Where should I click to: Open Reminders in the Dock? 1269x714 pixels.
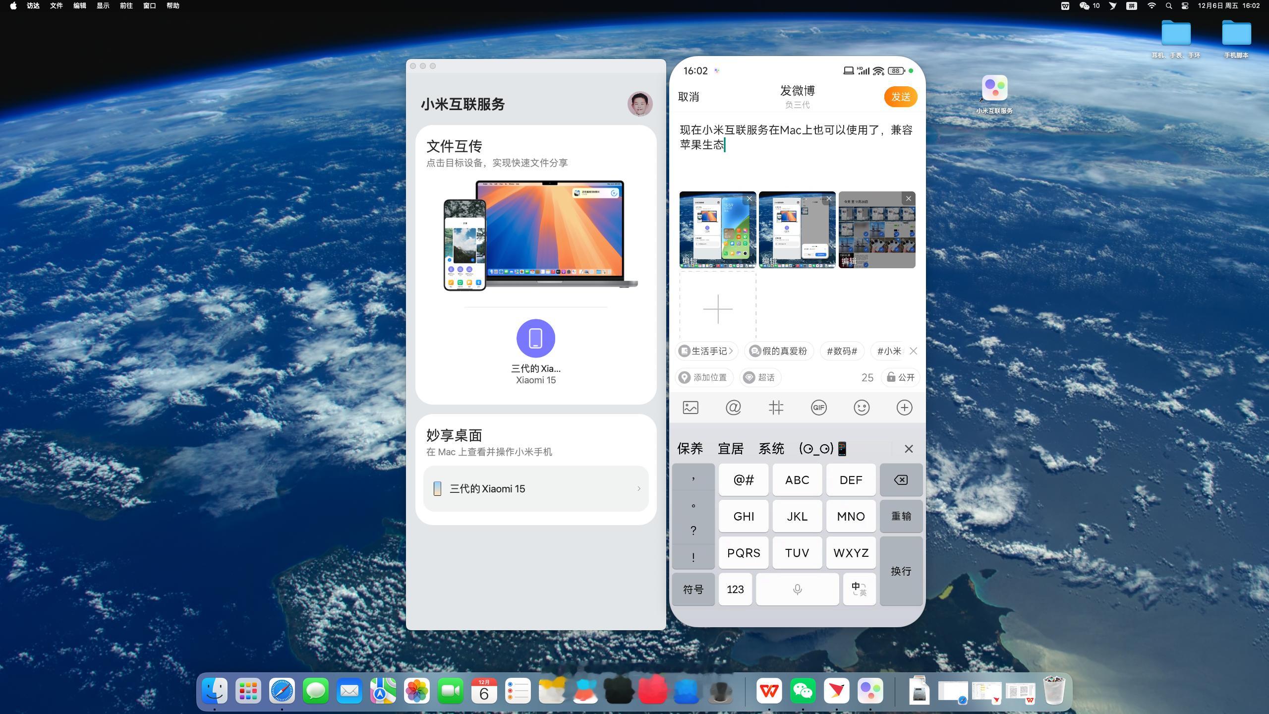point(518,691)
